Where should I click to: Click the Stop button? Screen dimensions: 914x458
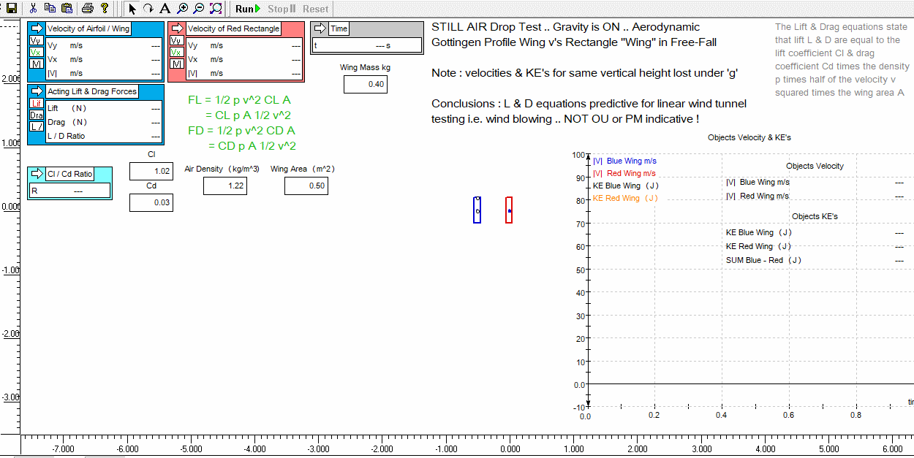pyautogui.click(x=282, y=9)
